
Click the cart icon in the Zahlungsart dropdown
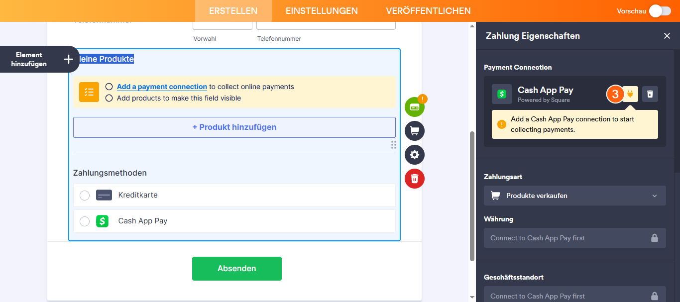click(495, 196)
